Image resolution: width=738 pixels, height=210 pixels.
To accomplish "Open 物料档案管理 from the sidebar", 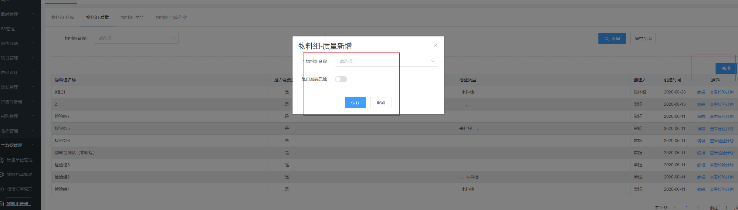I will click(x=19, y=174).
